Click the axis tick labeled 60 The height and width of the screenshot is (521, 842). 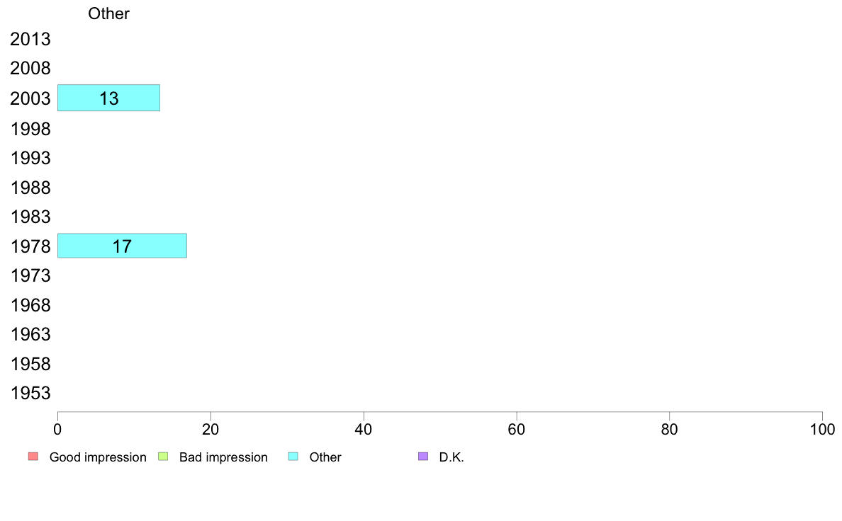pos(517,429)
